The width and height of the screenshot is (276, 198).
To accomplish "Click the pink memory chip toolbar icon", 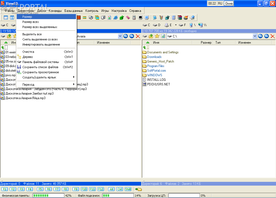I will pyautogui.click(x=128, y=18).
